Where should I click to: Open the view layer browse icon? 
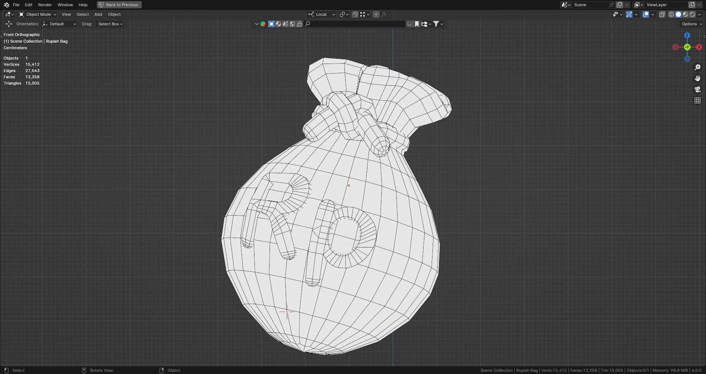[x=638, y=5]
